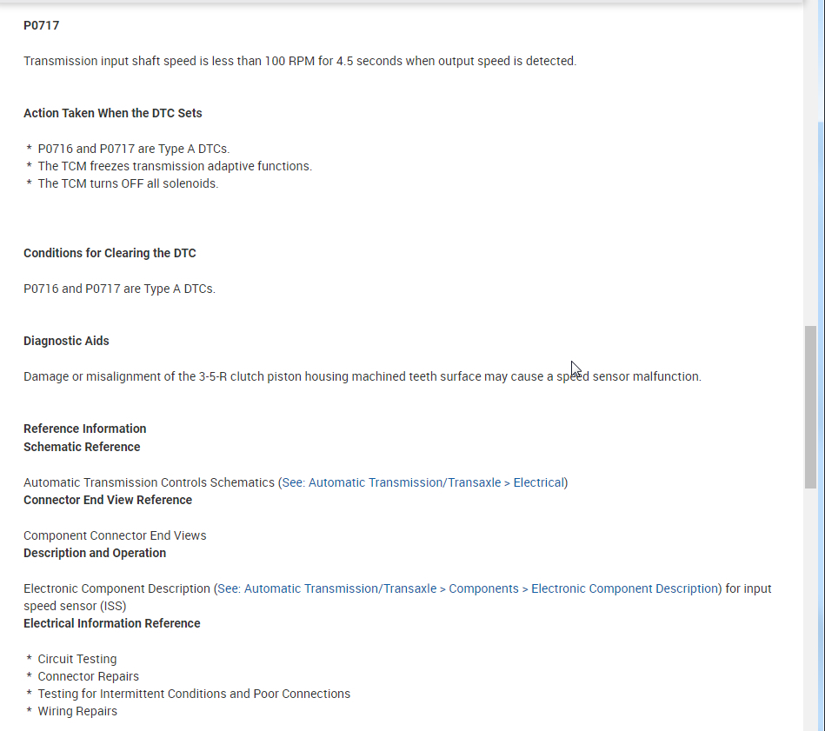Click the scrollbar track above the thumb
The height and width of the screenshot is (731, 825).
point(810,217)
